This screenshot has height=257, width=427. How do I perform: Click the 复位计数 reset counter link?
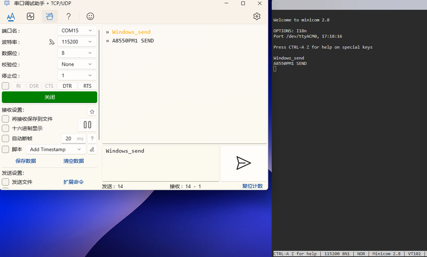pyautogui.click(x=252, y=186)
